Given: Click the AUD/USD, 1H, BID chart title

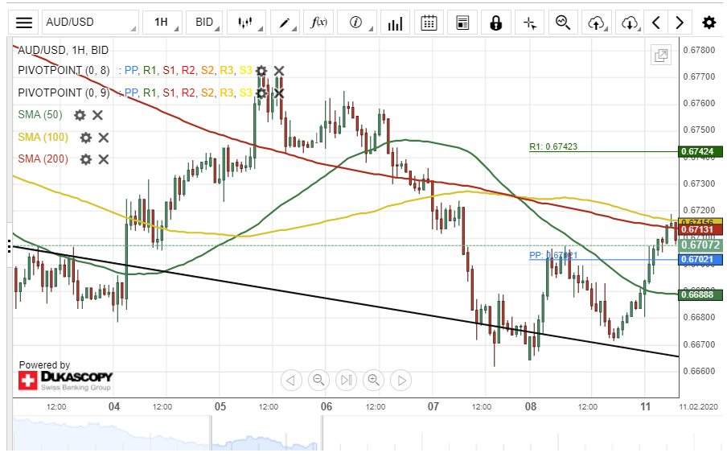Looking at the screenshot, I should (x=63, y=50).
